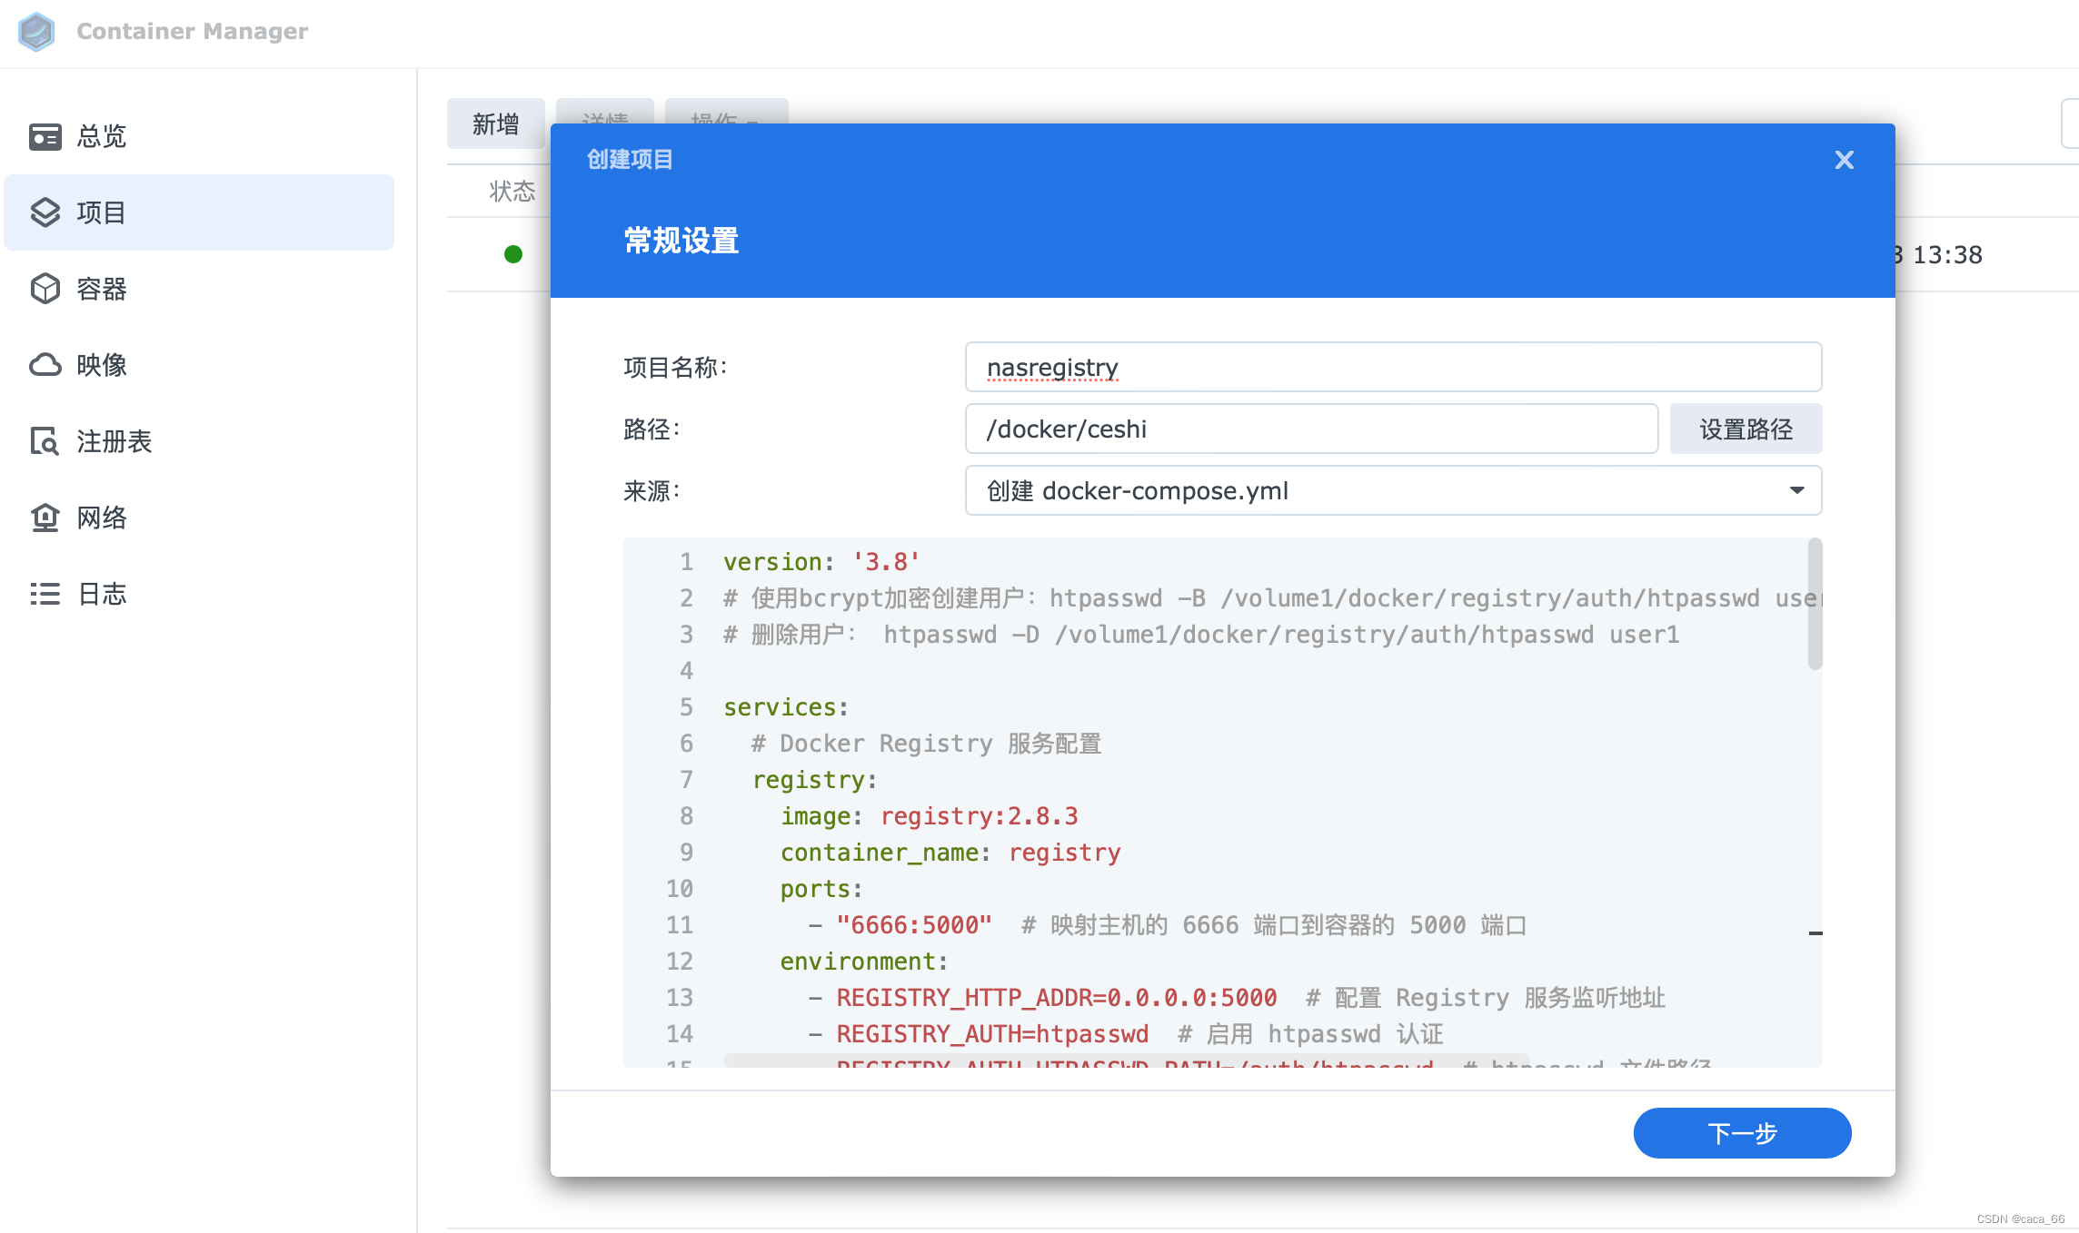Expand the 来源 dropdown arrow
This screenshot has width=2079, height=1233.
tap(1796, 490)
